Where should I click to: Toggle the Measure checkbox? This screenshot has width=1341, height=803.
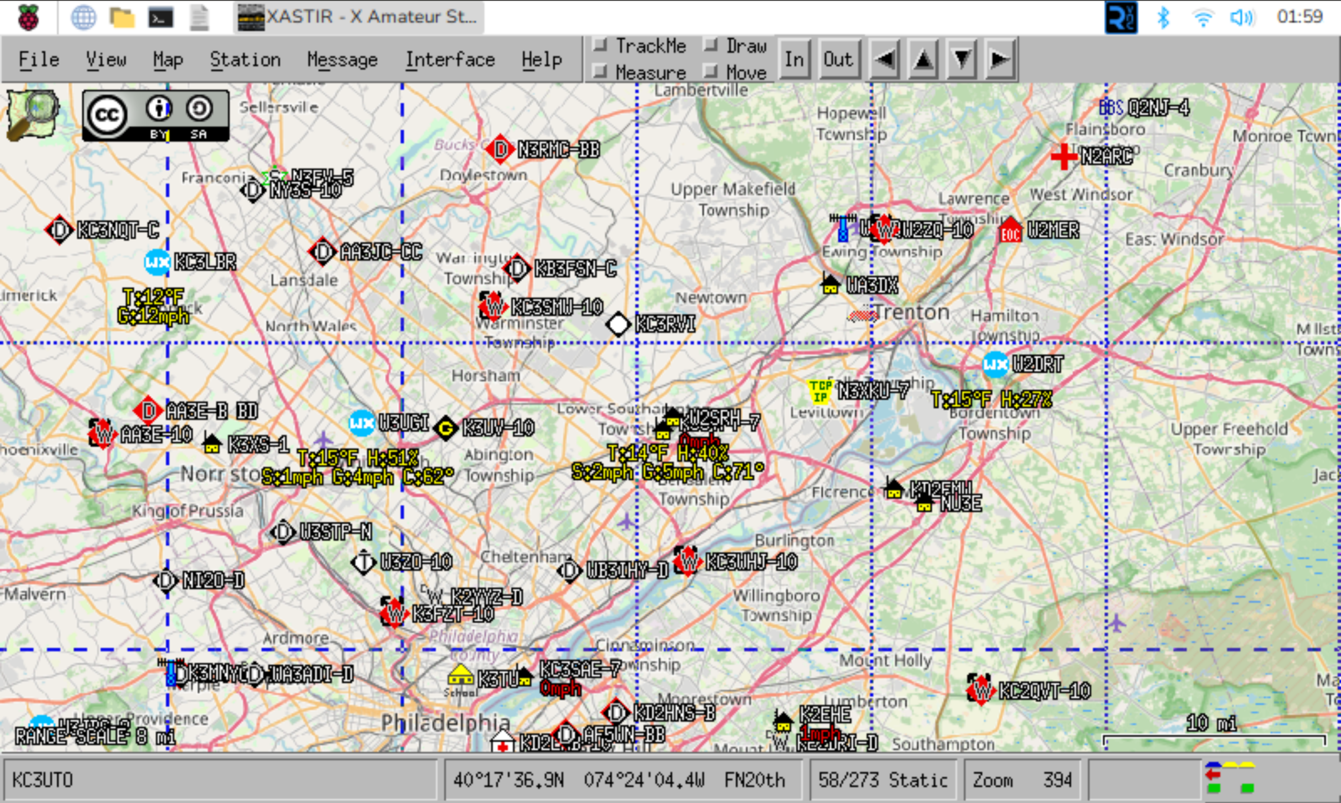599,71
